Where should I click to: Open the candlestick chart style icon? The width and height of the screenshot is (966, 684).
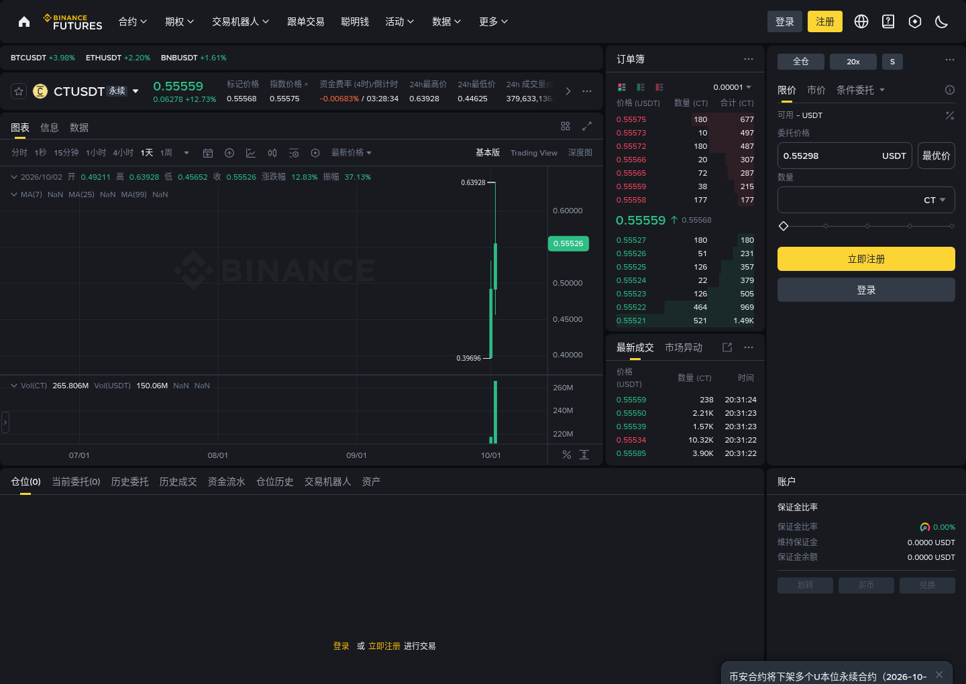tap(272, 153)
